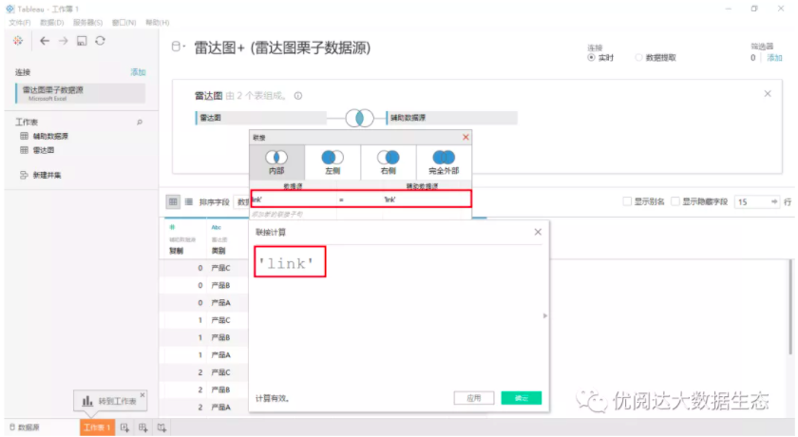This screenshot has height=437, width=798.
Task: Enable the 显示隐藏字段 checkbox
Action: tap(675, 201)
